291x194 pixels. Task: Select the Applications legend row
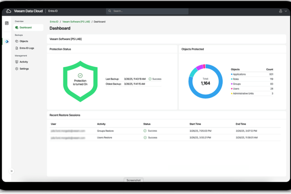[252, 74]
